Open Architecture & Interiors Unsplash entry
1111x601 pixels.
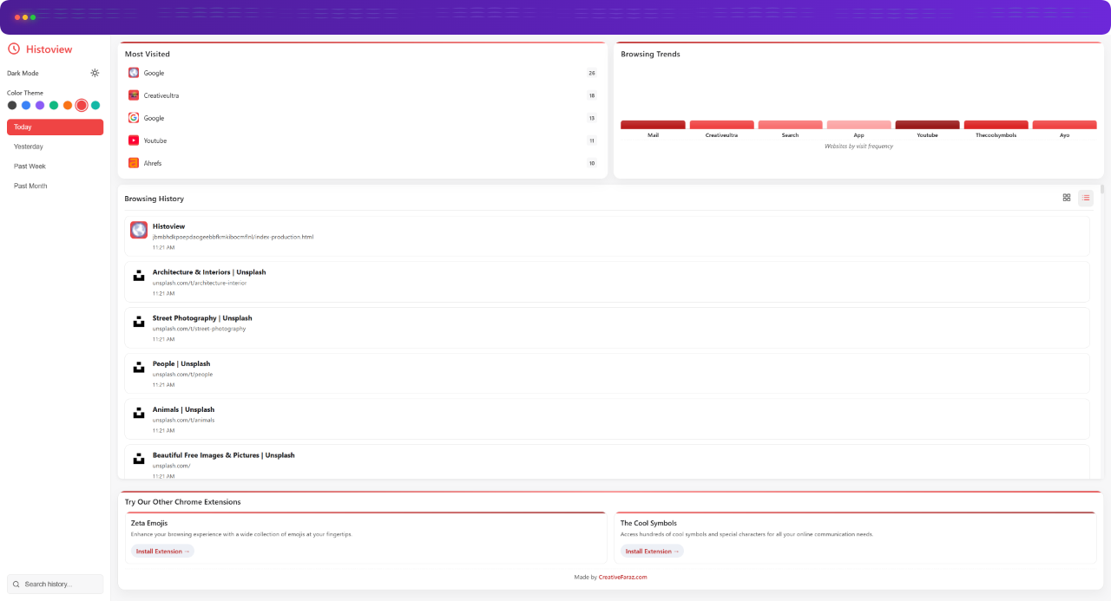coord(607,282)
